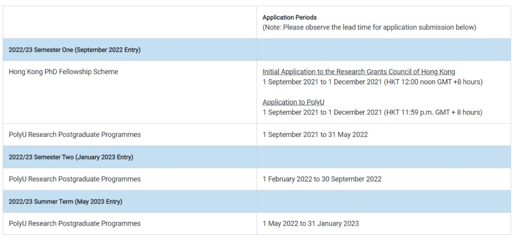Click PolyU Research Postgraduate Programmes under Semester Two
Screen dimensions: 515x238
pos(74,179)
